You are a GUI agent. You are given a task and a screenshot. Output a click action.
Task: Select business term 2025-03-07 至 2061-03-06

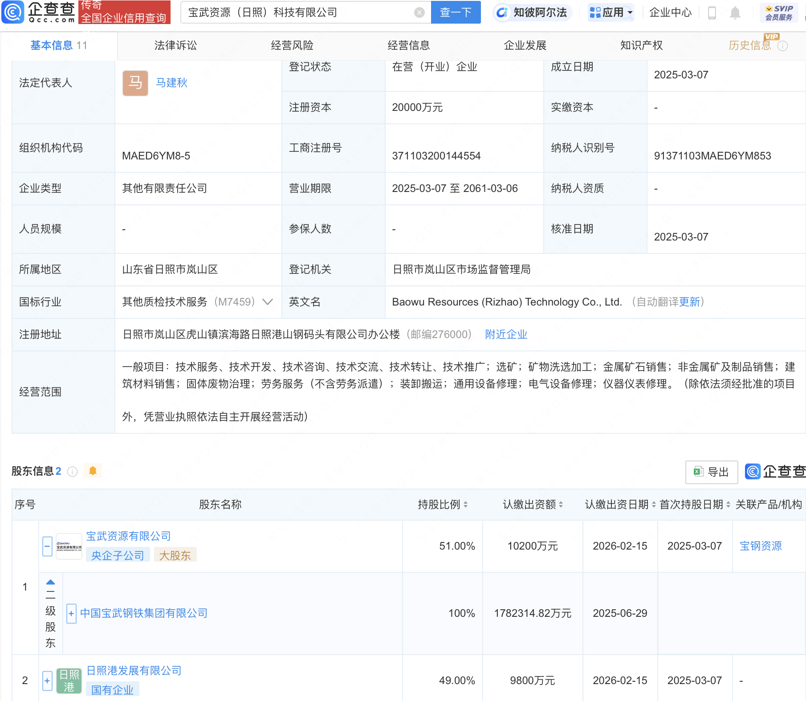click(x=455, y=188)
